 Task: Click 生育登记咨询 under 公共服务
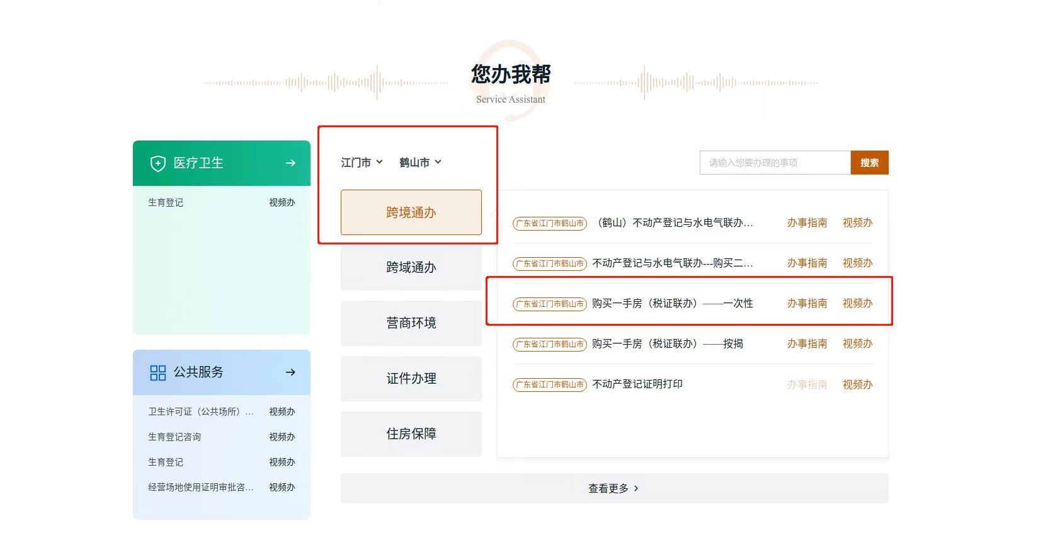pos(174,437)
